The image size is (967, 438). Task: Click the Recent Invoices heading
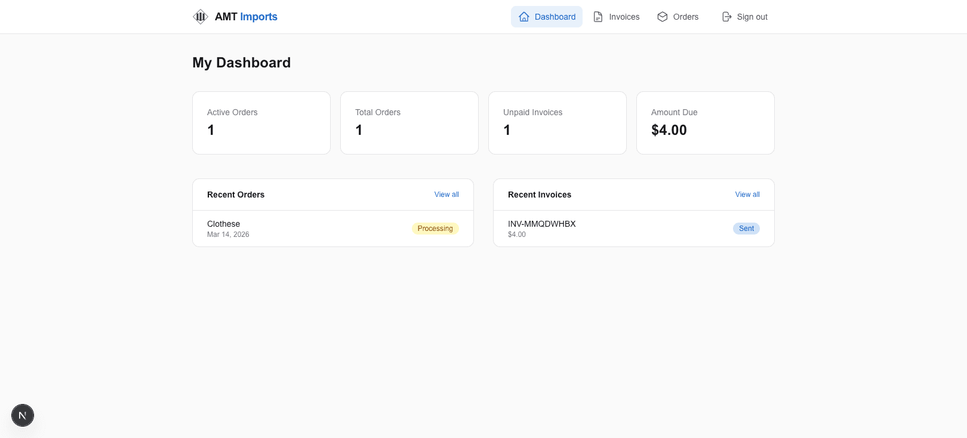click(540, 195)
